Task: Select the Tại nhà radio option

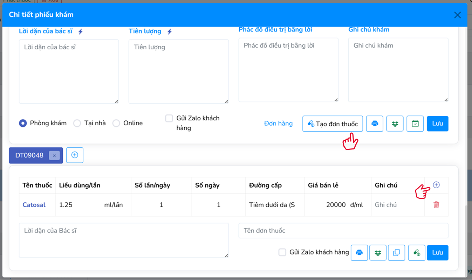Action: pyautogui.click(x=77, y=123)
